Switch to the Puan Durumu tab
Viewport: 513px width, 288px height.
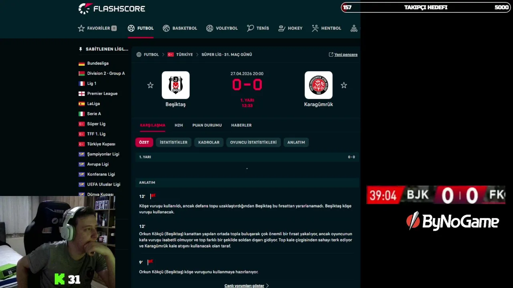pyautogui.click(x=207, y=125)
